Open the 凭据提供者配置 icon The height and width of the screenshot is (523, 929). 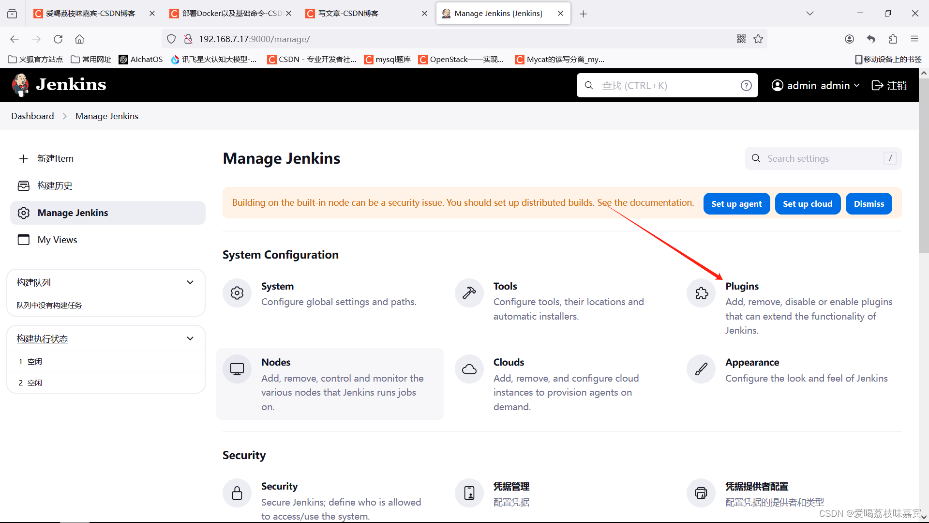701,493
